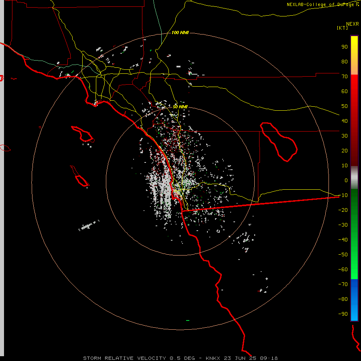Click the 09:18 timestamp
Screen dimensions: 361x361
click(x=269, y=358)
